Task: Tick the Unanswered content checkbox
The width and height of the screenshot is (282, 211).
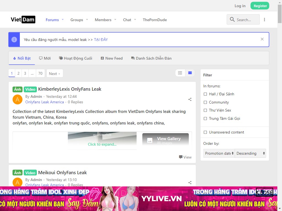Action: (x=205, y=132)
